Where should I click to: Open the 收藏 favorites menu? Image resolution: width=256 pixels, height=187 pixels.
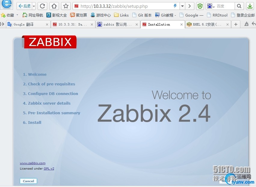pyautogui.click(x=9, y=15)
